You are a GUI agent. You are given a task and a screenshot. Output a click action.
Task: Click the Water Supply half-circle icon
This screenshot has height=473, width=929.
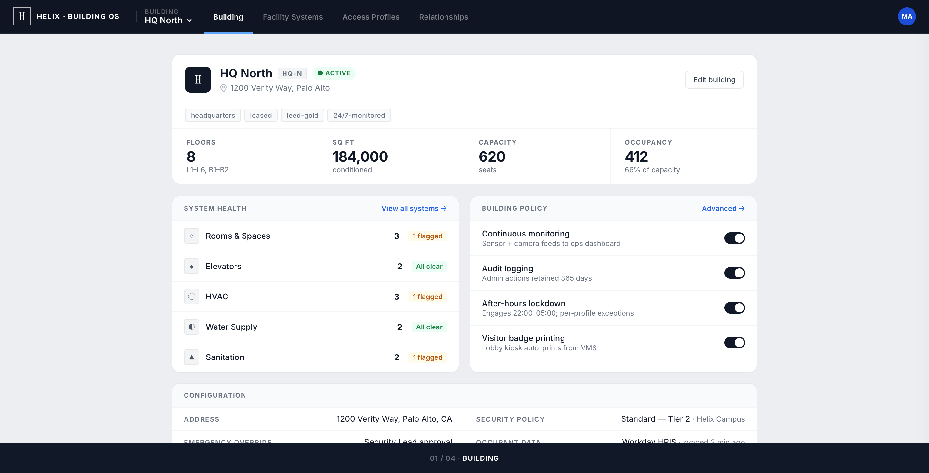tap(192, 327)
